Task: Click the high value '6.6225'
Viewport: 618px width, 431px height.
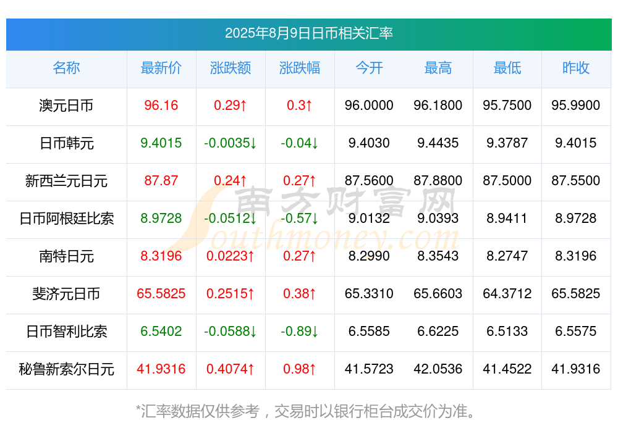Action: (x=438, y=331)
